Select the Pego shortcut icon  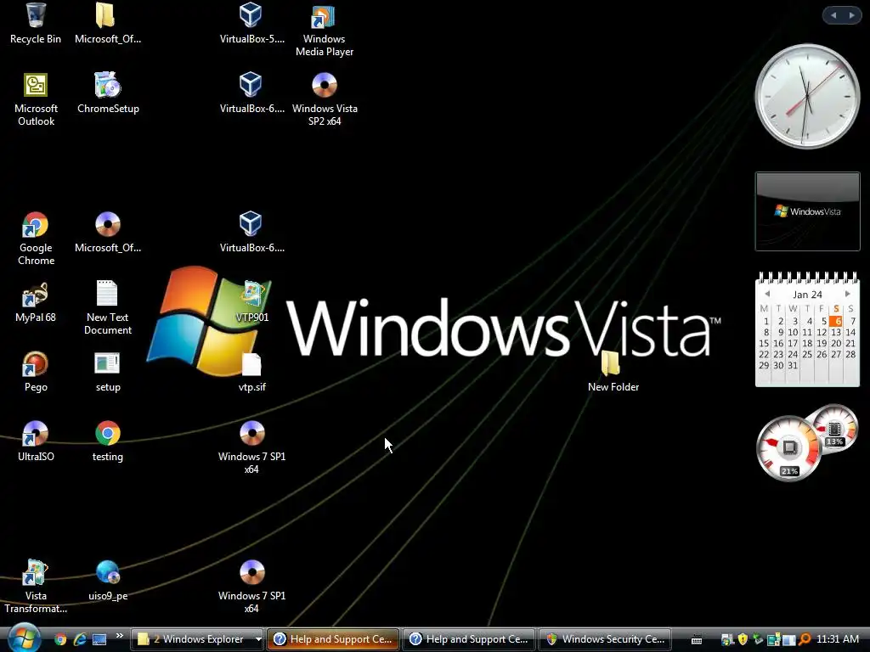pos(36,372)
